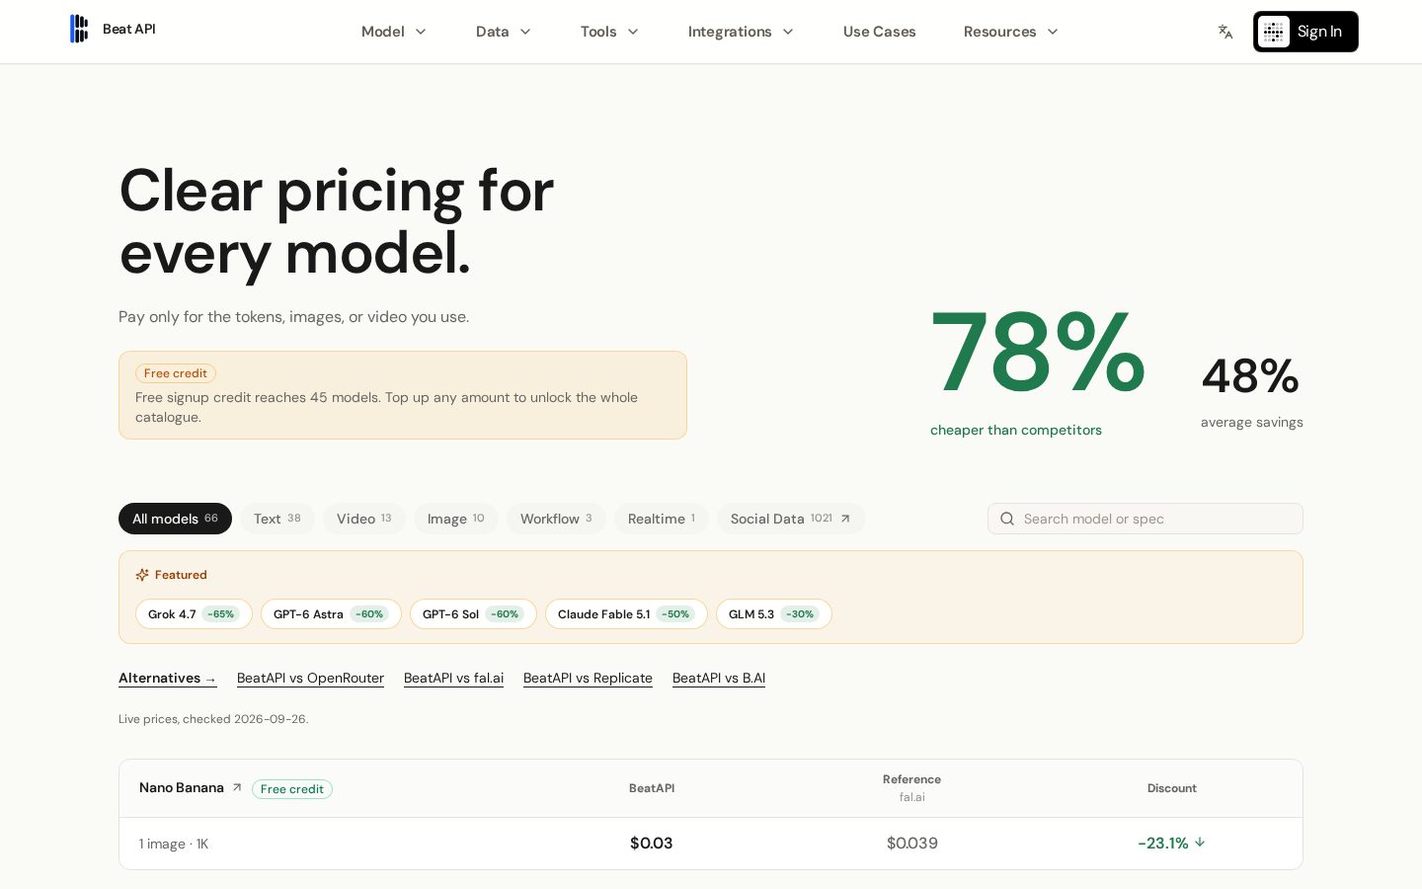Image resolution: width=1422 pixels, height=889 pixels.
Task: Open the Data menu
Action: (504, 32)
